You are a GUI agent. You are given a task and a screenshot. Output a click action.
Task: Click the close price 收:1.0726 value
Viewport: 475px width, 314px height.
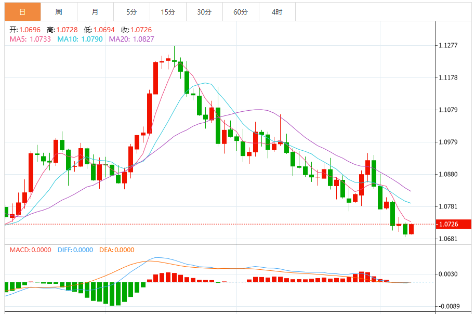(136, 30)
